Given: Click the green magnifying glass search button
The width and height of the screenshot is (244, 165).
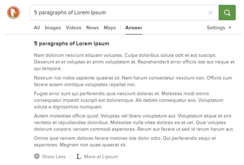Looking at the screenshot, I should [x=227, y=13].
